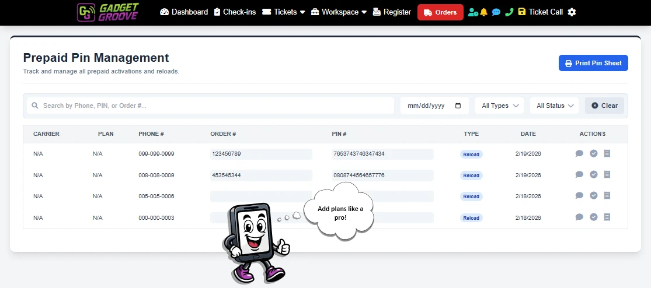
Task: Open the notifications bell
Action: pyautogui.click(x=483, y=12)
